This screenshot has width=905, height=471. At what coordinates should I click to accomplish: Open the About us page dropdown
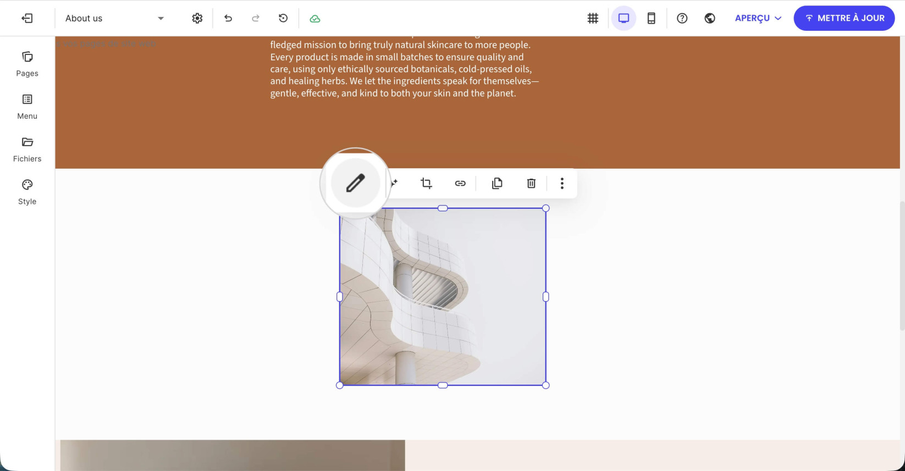click(x=114, y=18)
